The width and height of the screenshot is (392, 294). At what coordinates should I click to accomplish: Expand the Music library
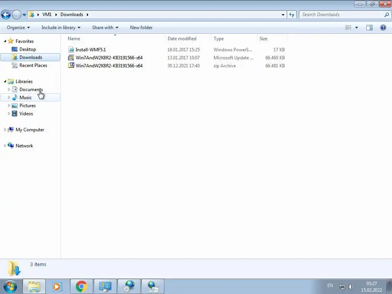pyautogui.click(x=9, y=98)
